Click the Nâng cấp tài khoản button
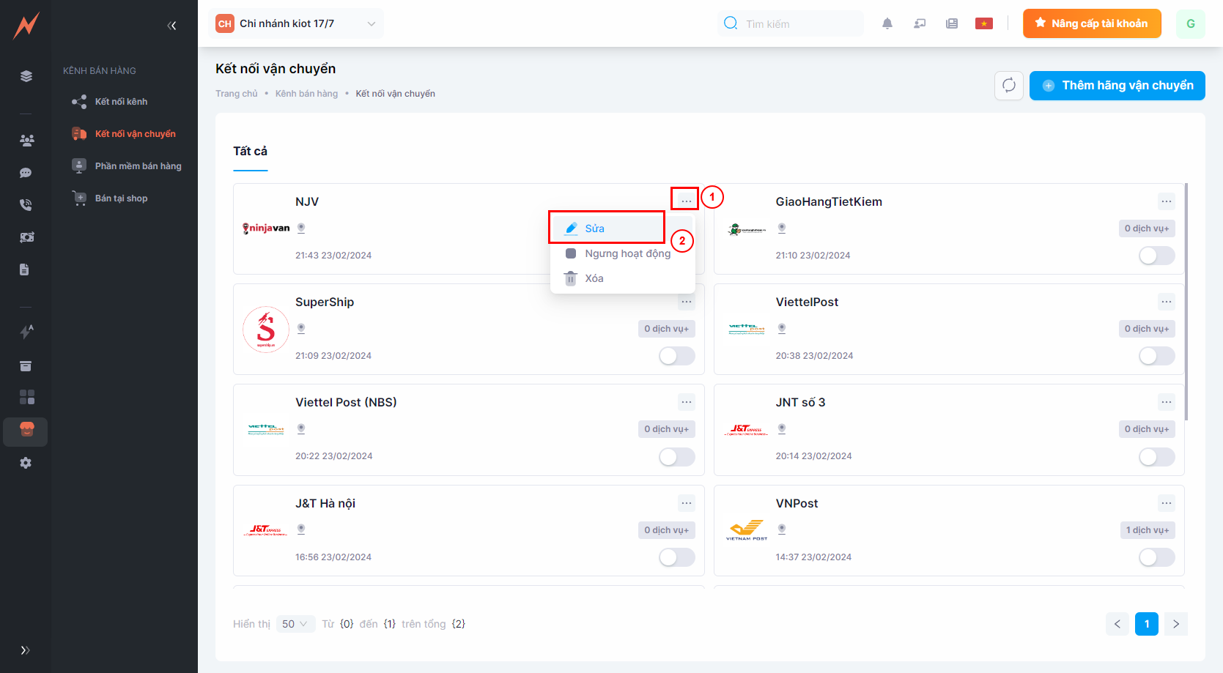Screen dimensions: 1223x673 point(1091,23)
